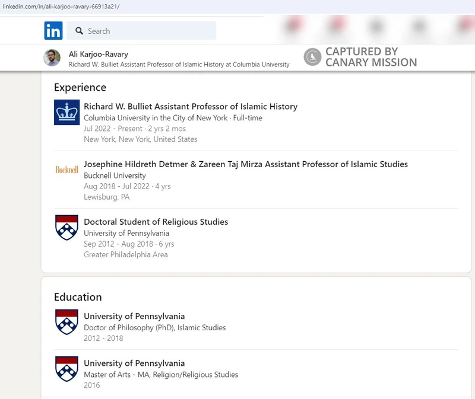Open the Richard W. Bulliet professorship entry
This screenshot has width=475, height=399.
[191, 106]
